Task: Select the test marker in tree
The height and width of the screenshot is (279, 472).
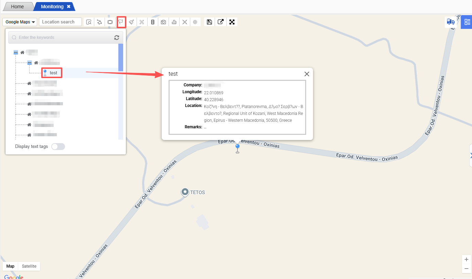Action: (x=53, y=73)
